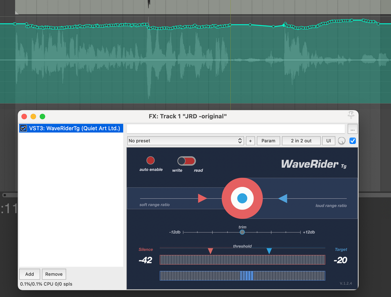Click the red silence threshold marker
Viewport: 391px width, 297px height.
click(x=210, y=251)
